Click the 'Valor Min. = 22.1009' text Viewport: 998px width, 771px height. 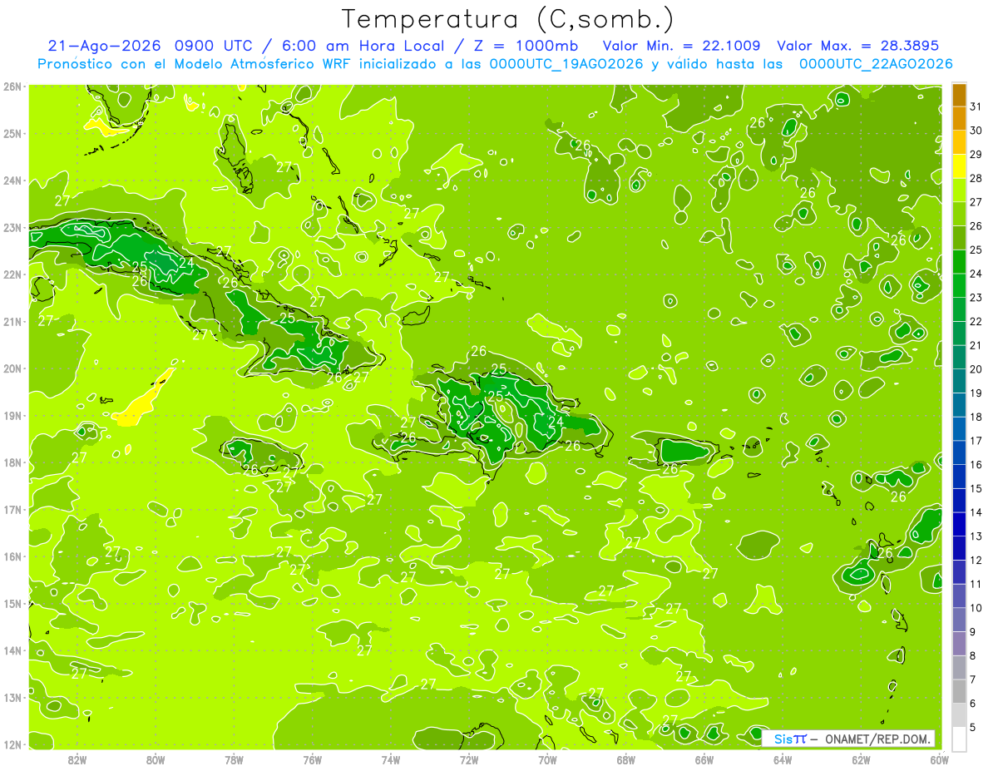pos(681,46)
